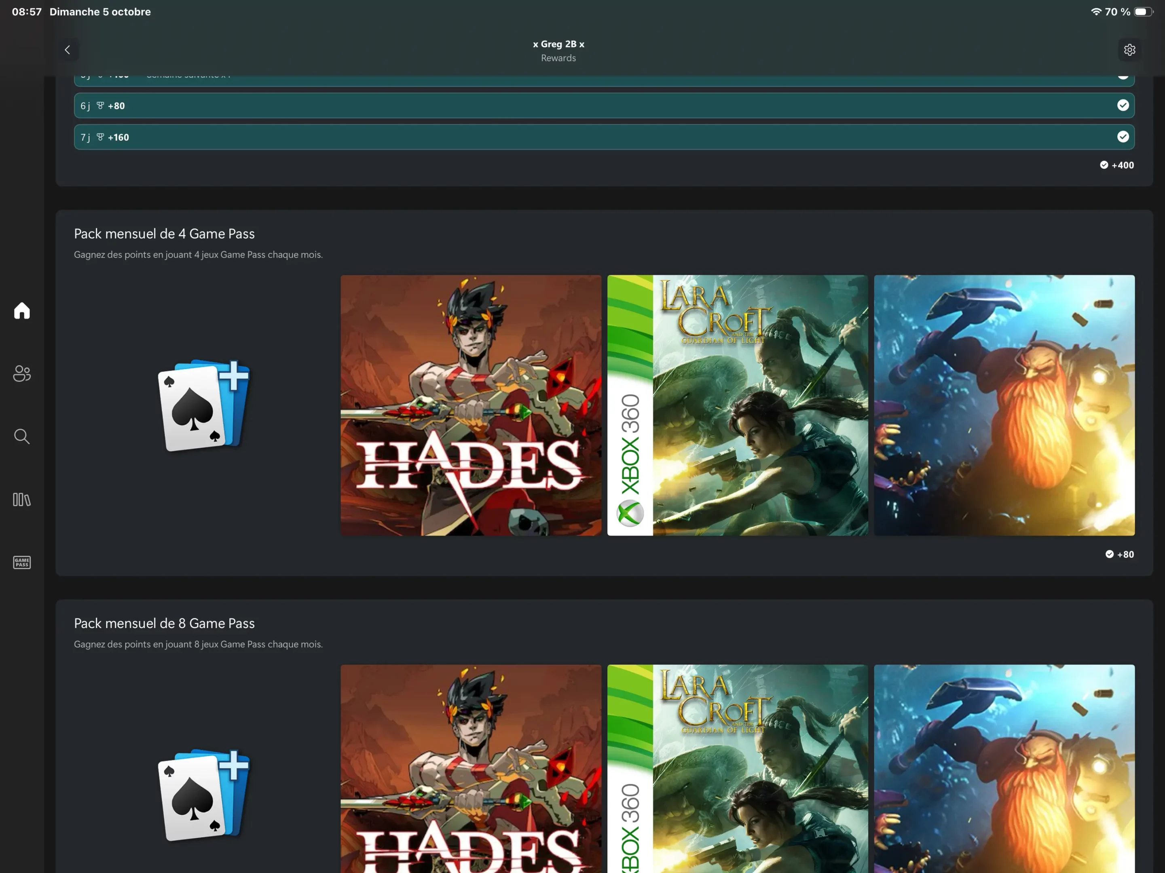Tap the +80 completed badge under 4-game pack
The width and height of the screenshot is (1165, 873).
click(x=1119, y=554)
